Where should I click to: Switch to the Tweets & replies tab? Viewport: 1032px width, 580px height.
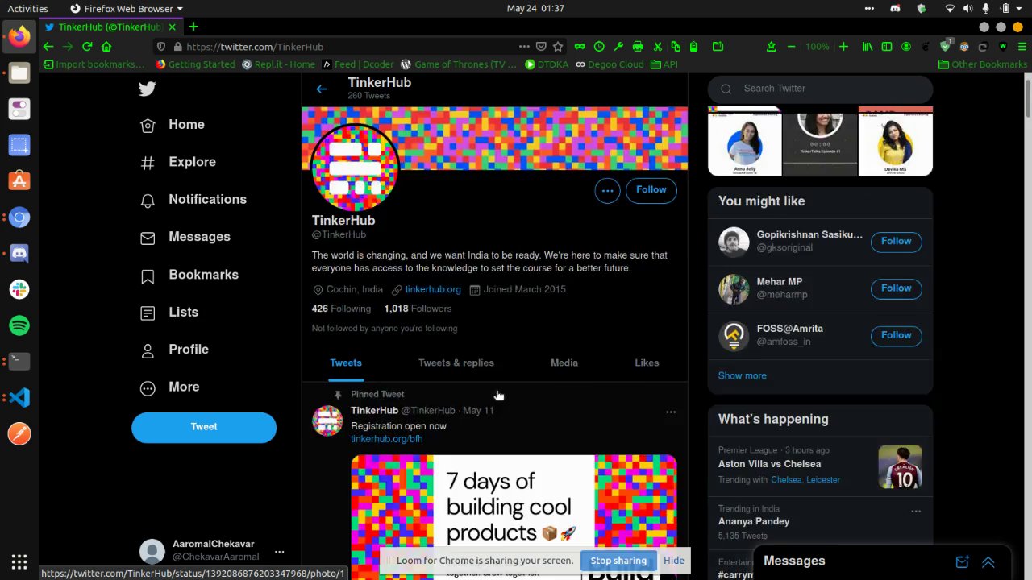456,362
